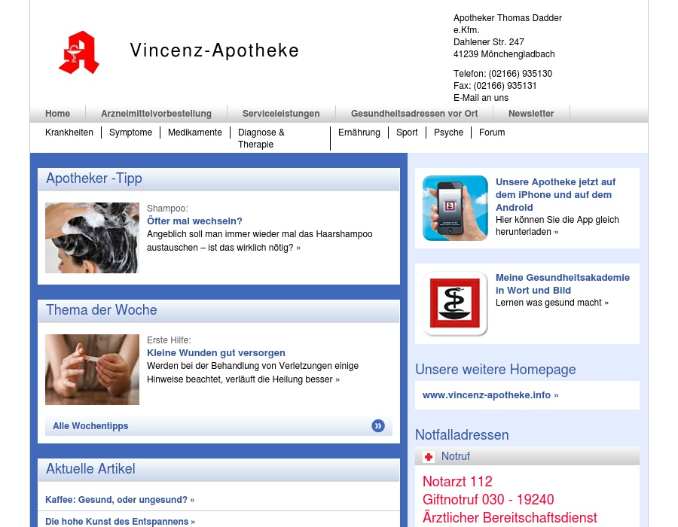678x527 pixels.
Task: Click the red Apotheke A logo
Action: tap(79, 53)
